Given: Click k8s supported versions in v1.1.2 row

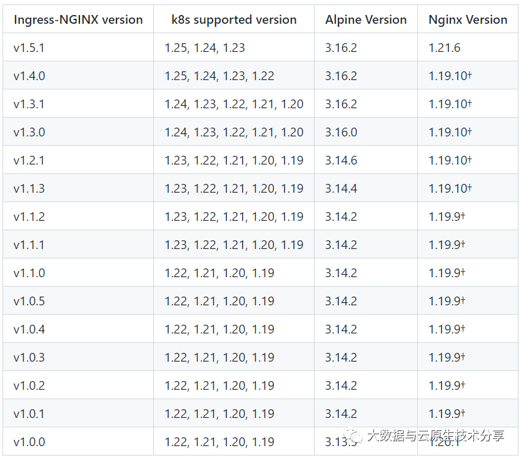Looking at the screenshot, I should click(x=234, y=216).
